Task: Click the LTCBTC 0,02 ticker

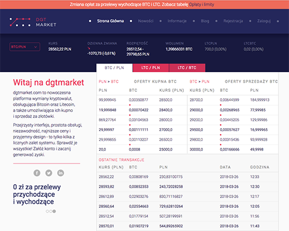Action: point(254,49)
